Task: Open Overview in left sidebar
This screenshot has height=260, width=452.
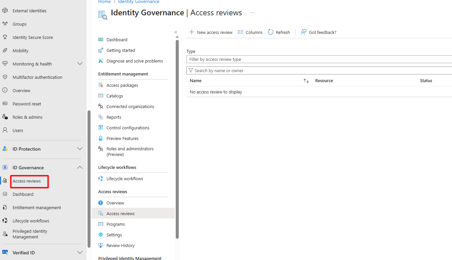Action: point(21,90)
